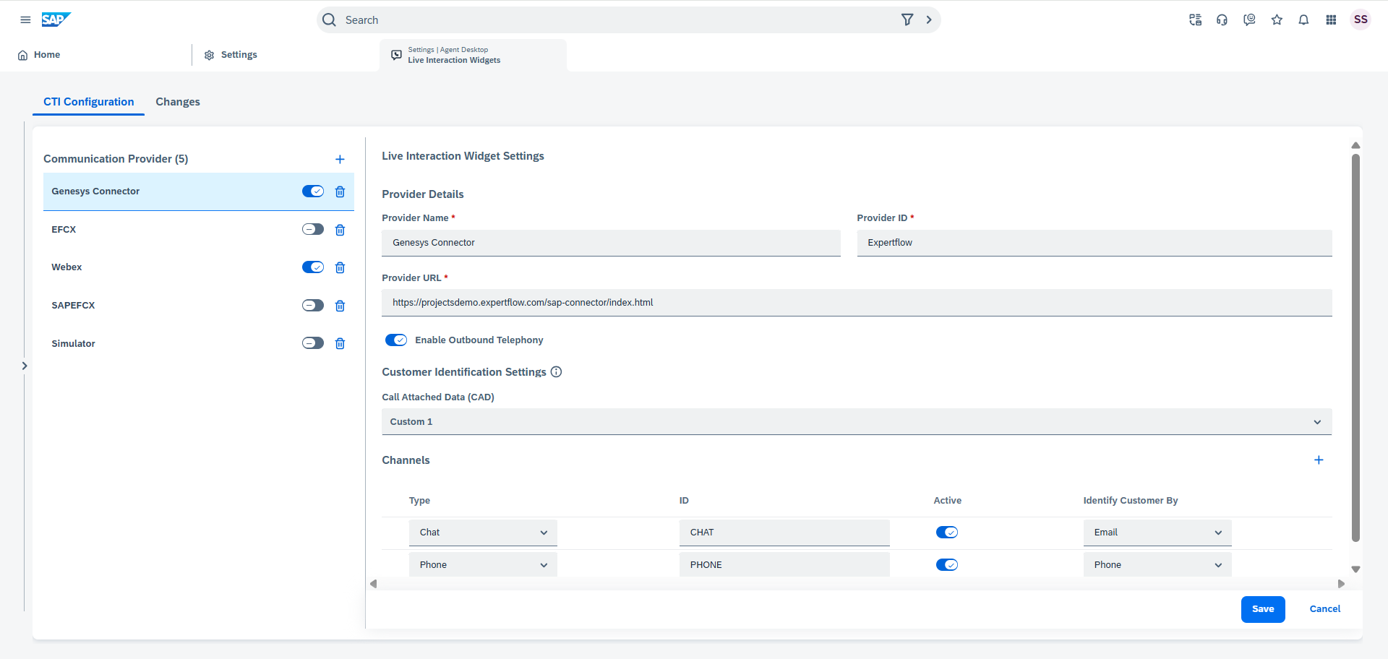Open Customer Identification Settings info icon

(x=556, y=372)
